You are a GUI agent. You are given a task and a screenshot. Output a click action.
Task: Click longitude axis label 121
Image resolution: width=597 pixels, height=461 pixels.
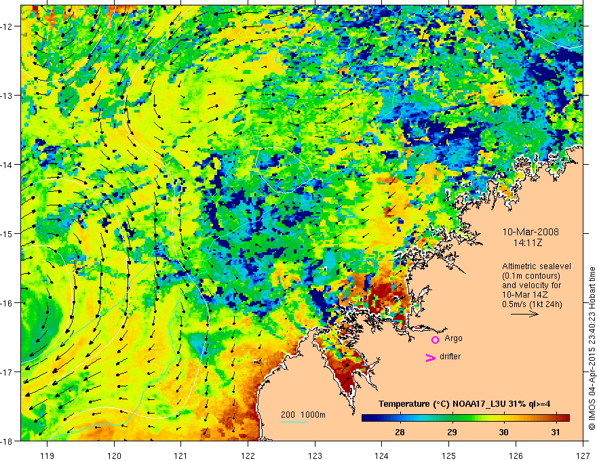click(x=180, y=456)
